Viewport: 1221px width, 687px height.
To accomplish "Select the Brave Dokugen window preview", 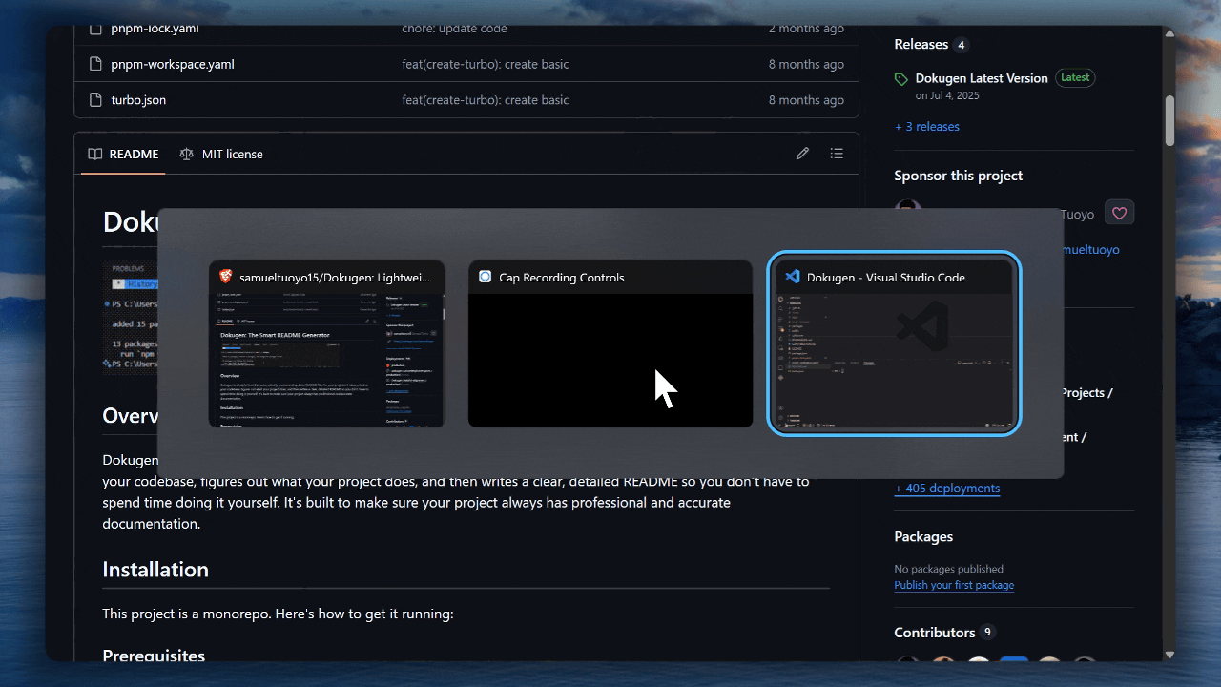I will [327, 343].
